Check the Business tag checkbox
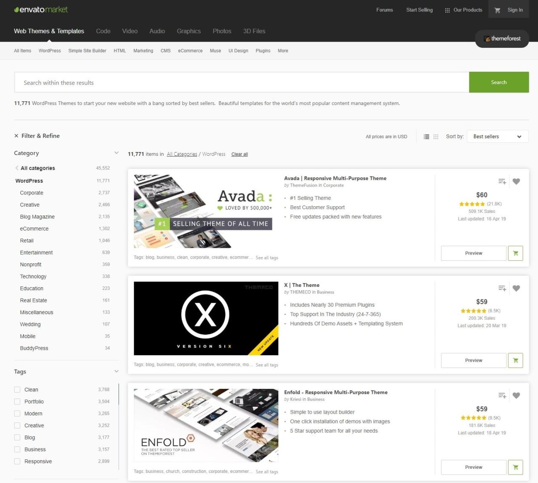The width and height of the screenshot is (538, 483). [17, 449]
